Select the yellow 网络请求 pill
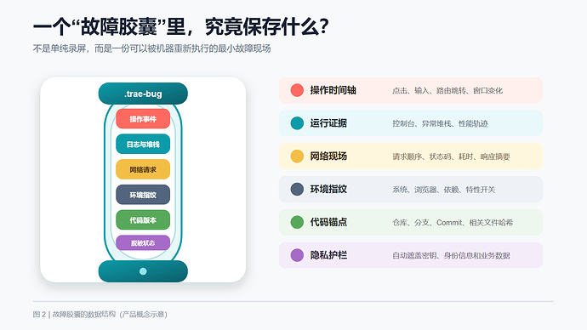The width and height of the screenshot is (587, 330). 143,169
